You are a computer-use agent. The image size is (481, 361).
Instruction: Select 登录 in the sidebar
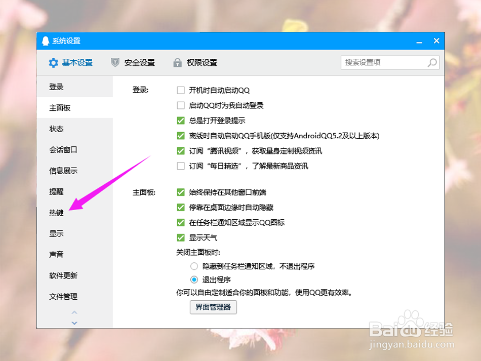[x=74, y=87]
